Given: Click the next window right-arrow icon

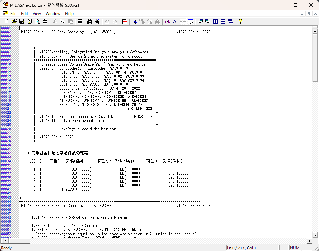Looking at the screenshot, I should [208, 22].
